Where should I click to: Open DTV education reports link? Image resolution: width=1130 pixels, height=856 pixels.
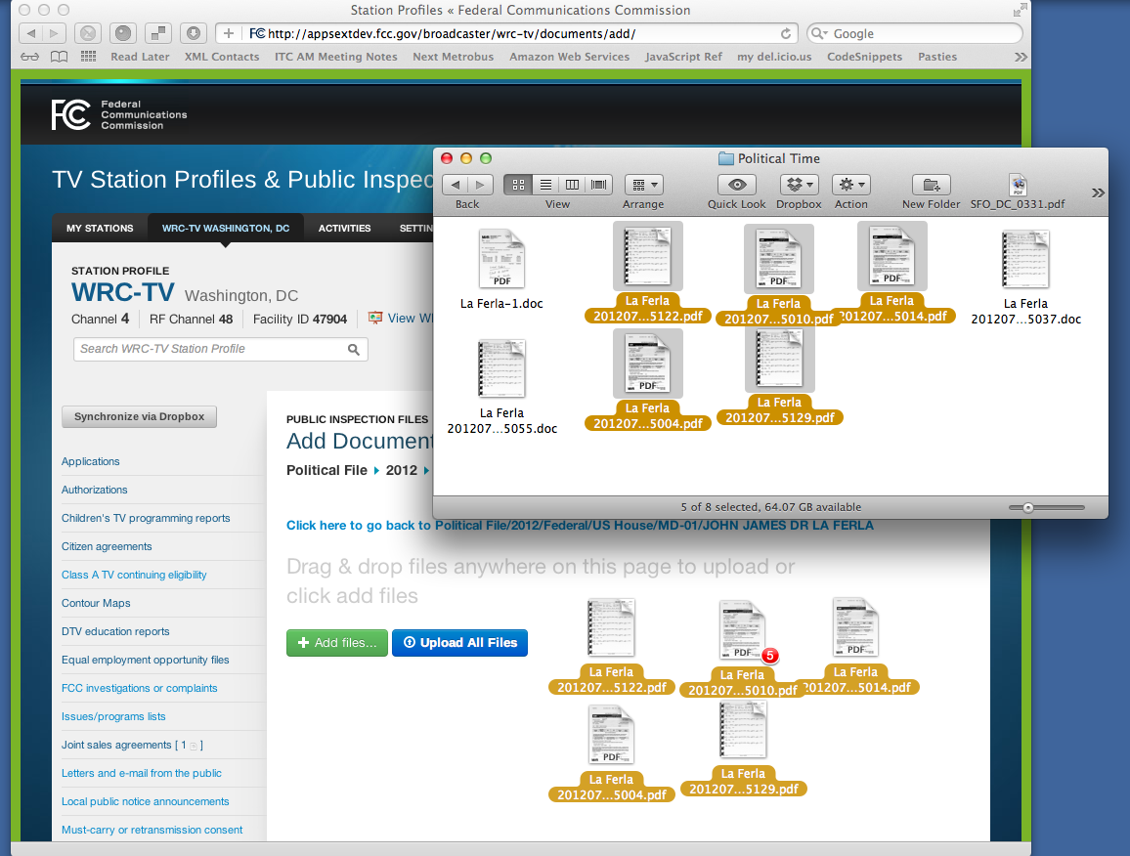[115, 631]
